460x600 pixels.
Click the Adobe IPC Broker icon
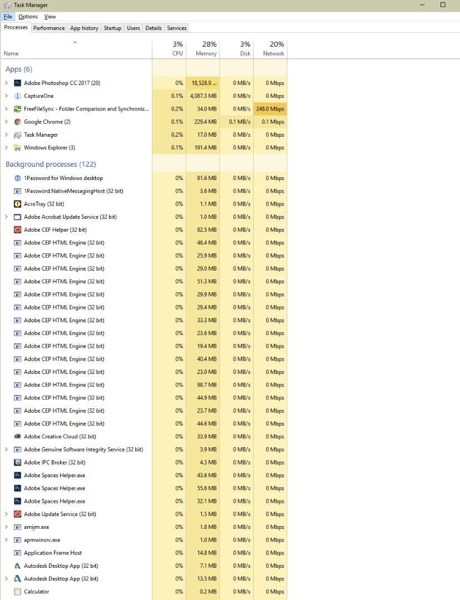[x=17, y=463]
